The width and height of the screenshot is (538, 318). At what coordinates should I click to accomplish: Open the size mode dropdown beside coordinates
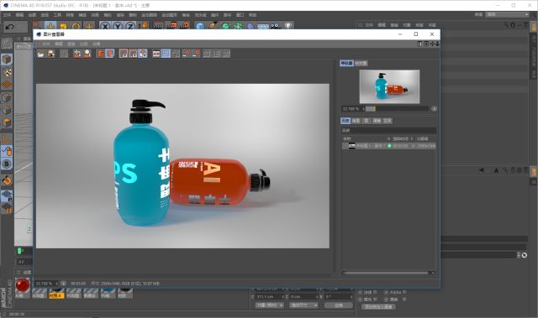click(304, 305)
